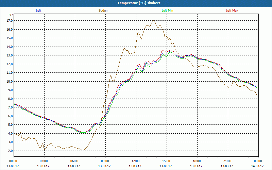
Task: Click the 14.03.17 date label
Action: (x=257, y=166)
